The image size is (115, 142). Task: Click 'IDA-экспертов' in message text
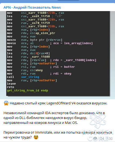[x=57, y=113]
